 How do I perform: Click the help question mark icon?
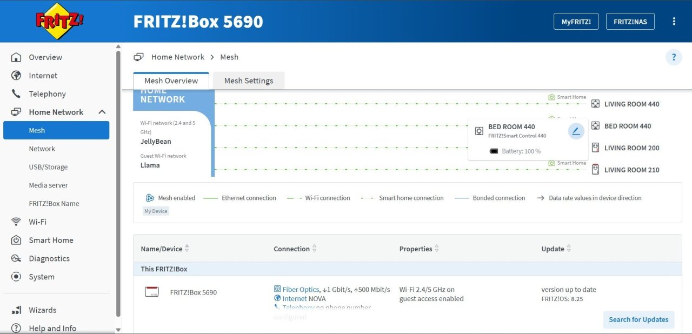coord(674,57)
